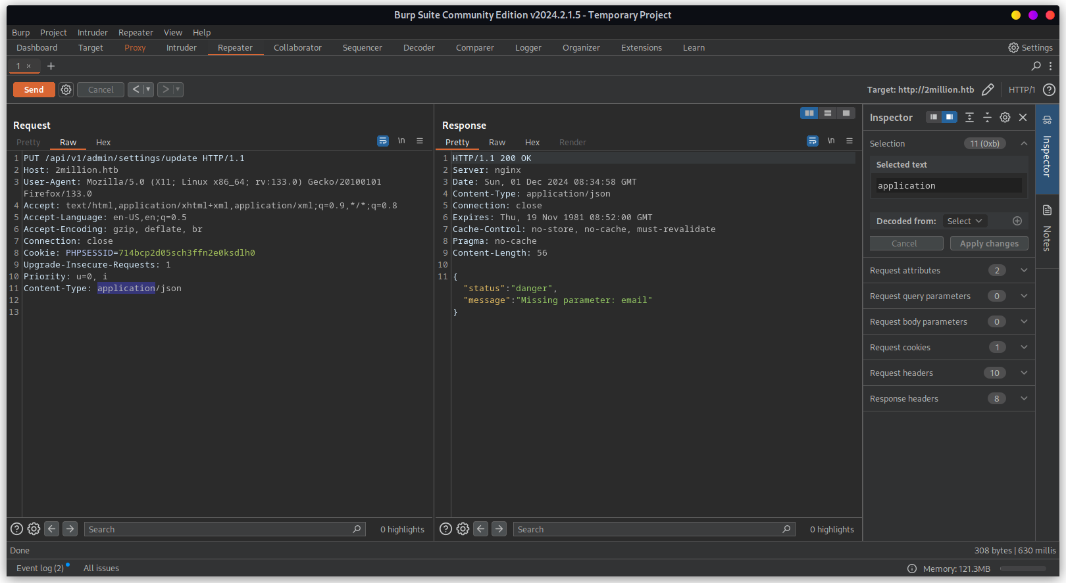Dock Inspector layout left option
The image size is (1066, 583).
934,117
